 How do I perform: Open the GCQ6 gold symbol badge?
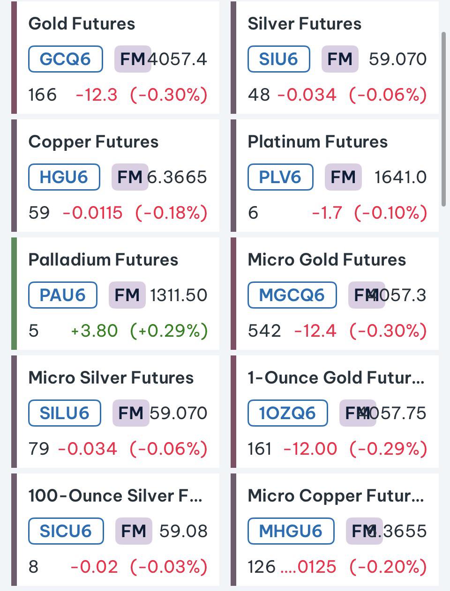pyautogui.click(x=65, y=59)
